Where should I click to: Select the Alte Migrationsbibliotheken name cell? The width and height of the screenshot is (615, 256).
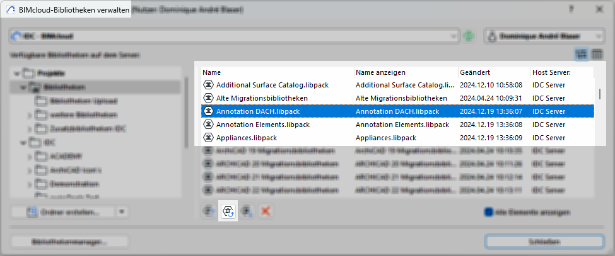(262, 98)
